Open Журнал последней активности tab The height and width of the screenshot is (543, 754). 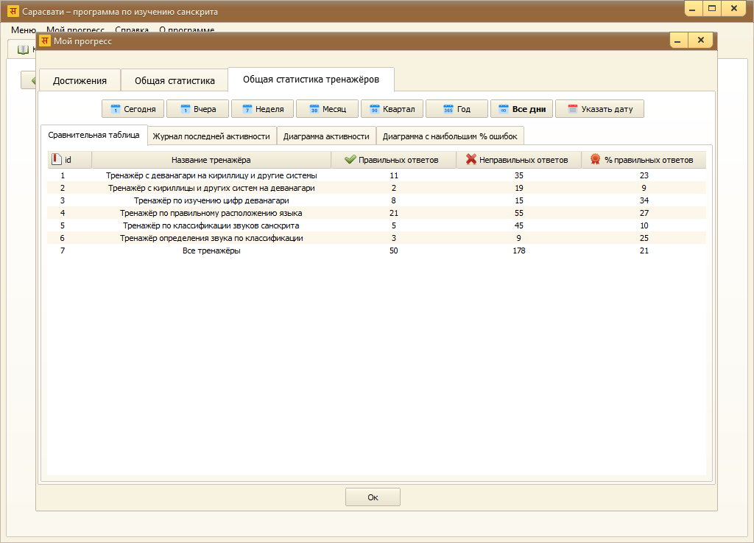212,136
